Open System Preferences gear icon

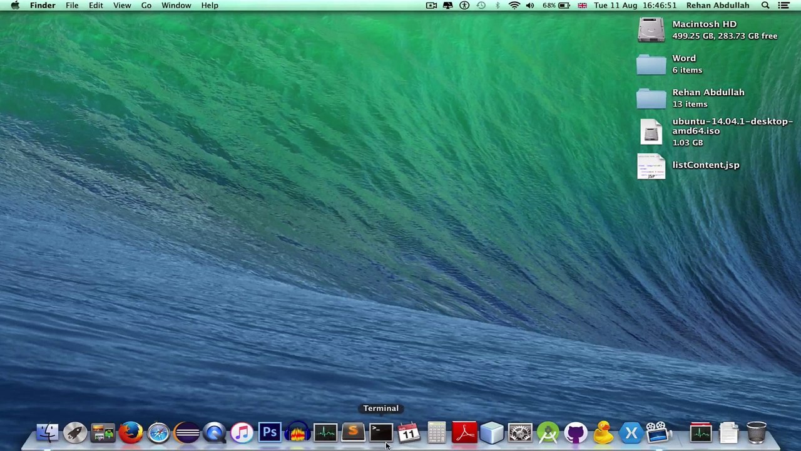coord(520,433)
